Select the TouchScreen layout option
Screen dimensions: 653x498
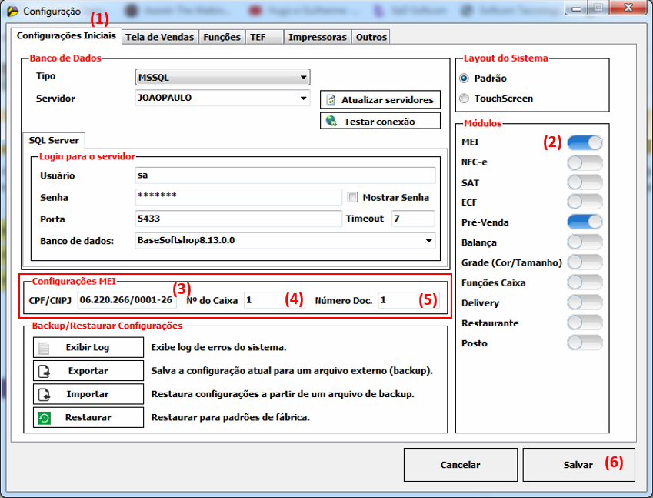(464, 99)
